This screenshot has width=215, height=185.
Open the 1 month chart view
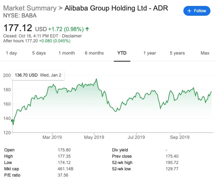tap(66, 53)
